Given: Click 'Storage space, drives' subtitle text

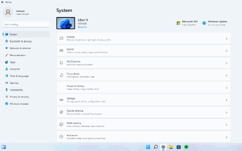Looking at the screenshot, I should pyautogui.click(x=86, y=102).
